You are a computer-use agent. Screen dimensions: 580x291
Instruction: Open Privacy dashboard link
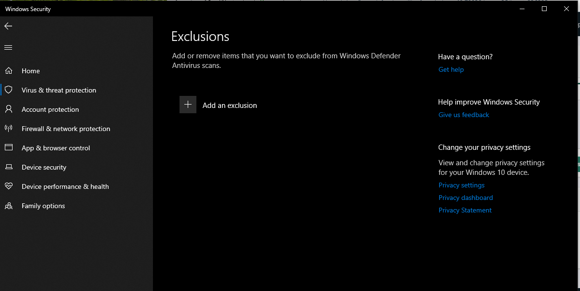pos(466,198)
